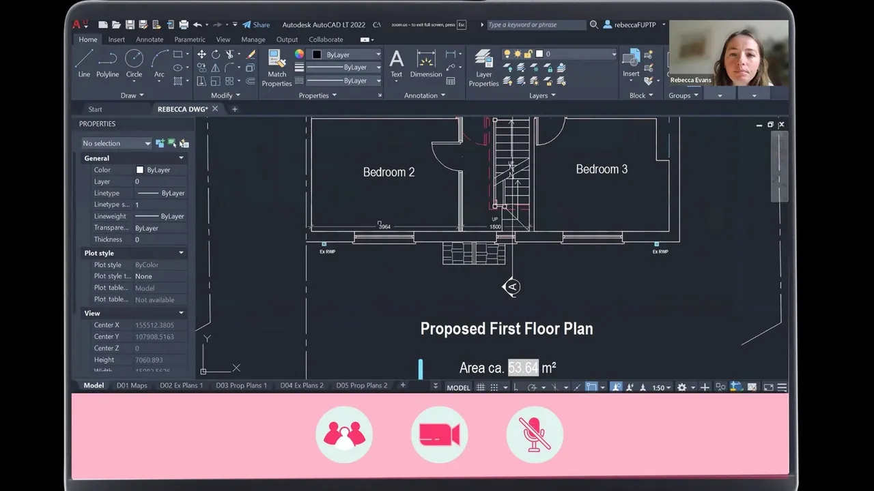Open Layer Properties manager
Image resolution: width=874 pixels, height=491 pixels.
pyautogui.click(x=483, y=68)
